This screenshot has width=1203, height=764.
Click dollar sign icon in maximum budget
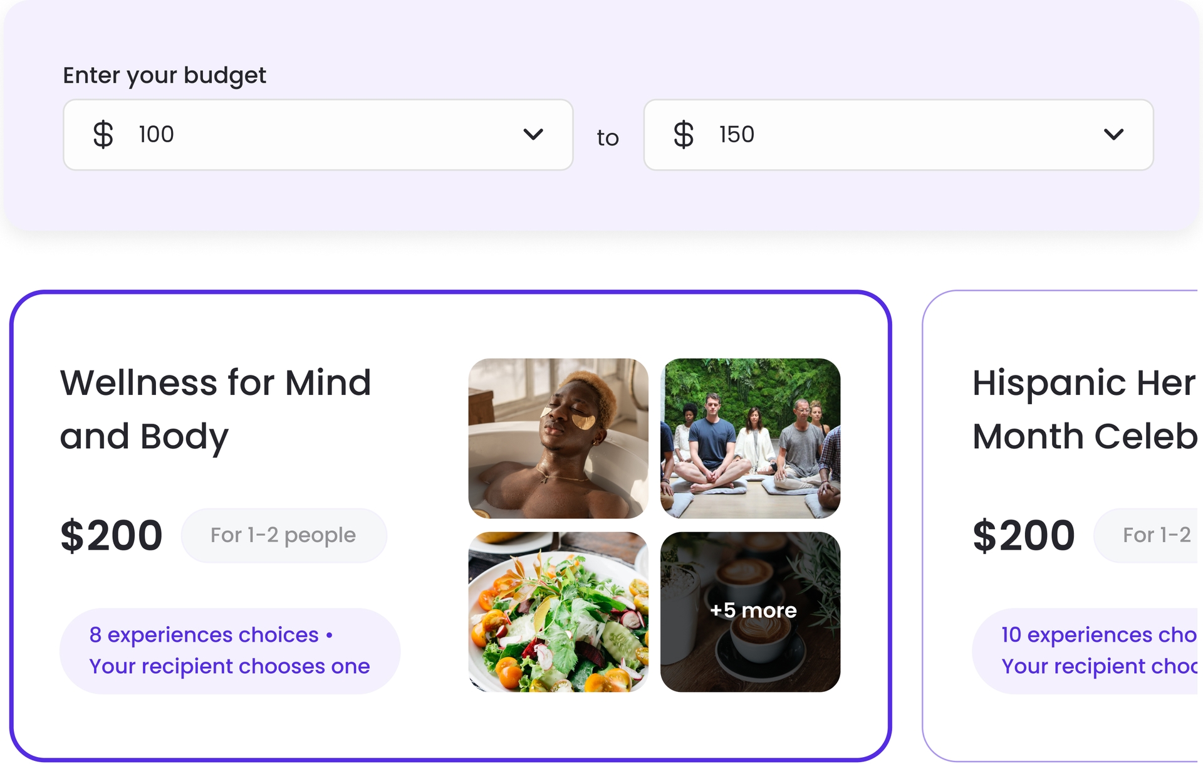pyautogui.click(x=683, y=134)
